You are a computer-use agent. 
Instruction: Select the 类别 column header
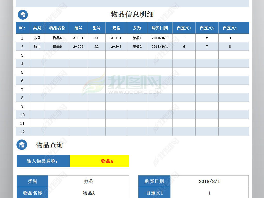37,28
